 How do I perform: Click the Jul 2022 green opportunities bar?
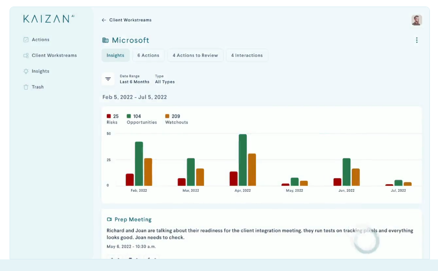399,183
